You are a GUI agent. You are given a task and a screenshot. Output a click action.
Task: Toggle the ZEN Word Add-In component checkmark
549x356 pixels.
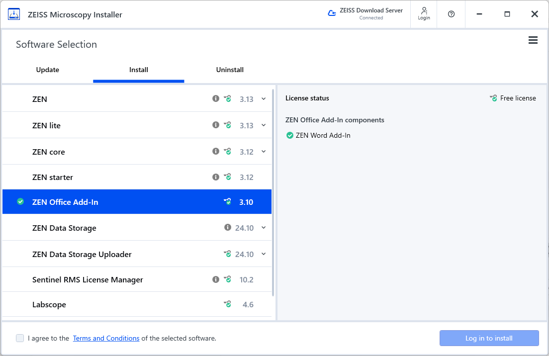click(x=290, y=135)
